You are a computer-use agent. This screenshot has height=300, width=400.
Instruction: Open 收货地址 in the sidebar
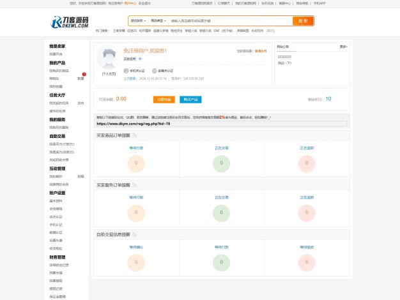click(x=56, y=248)
